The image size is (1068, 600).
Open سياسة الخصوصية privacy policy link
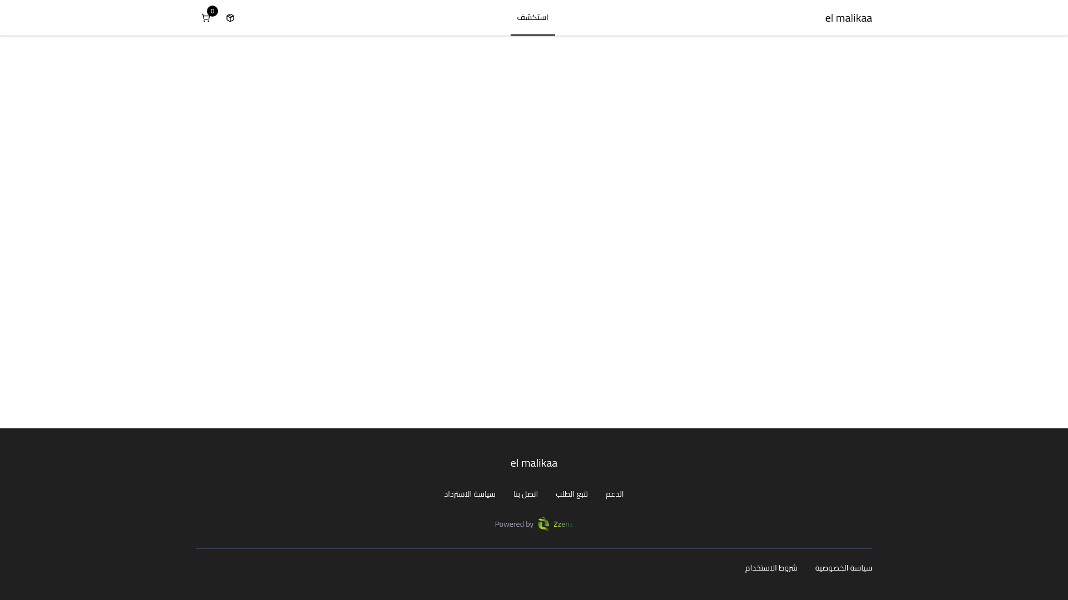pos(844,568)
